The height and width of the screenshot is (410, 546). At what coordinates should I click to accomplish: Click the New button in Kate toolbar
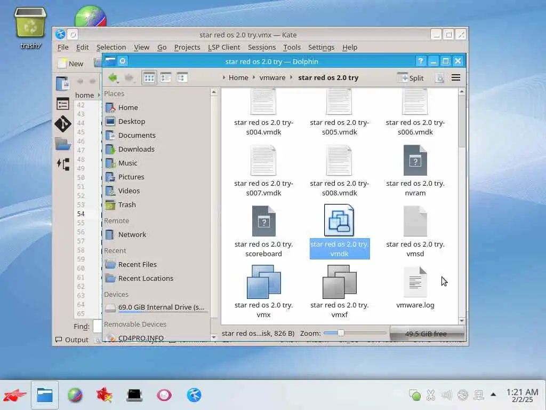click(71, 64)
